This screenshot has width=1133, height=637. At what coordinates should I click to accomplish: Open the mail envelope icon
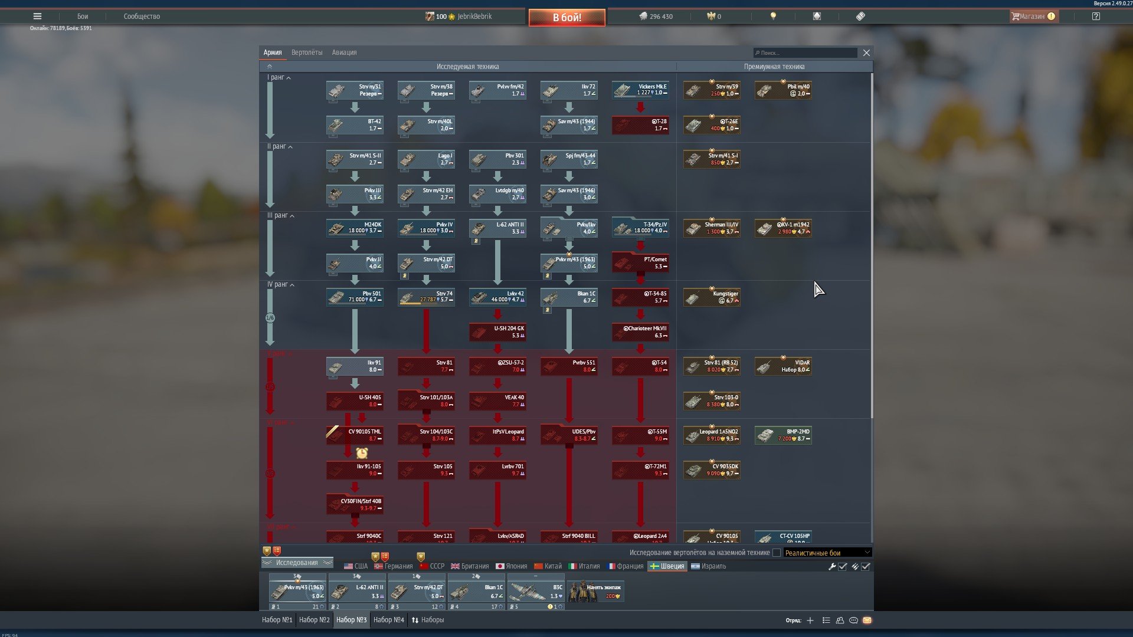867,620
